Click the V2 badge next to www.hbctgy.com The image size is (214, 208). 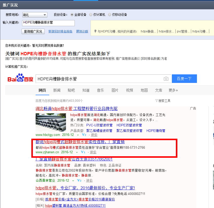pyautogui.click(x=84, y=135)
